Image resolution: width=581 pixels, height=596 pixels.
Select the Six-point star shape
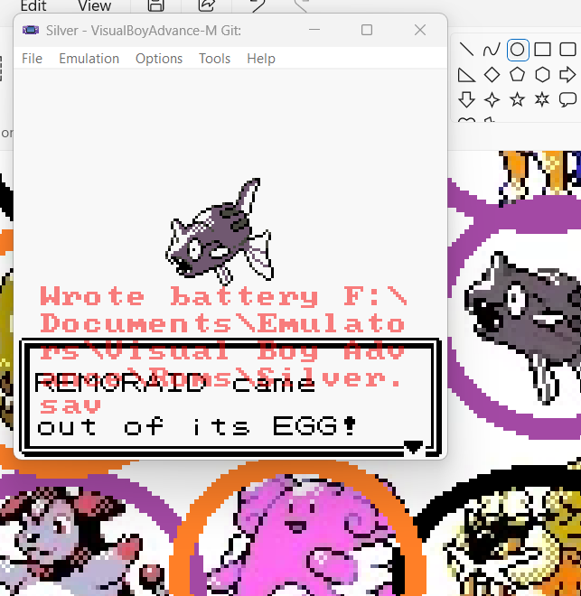pyautogui.click(x=542, y=98)
